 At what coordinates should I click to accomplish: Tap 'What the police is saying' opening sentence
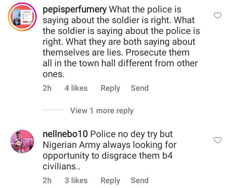tap(145, 10)
